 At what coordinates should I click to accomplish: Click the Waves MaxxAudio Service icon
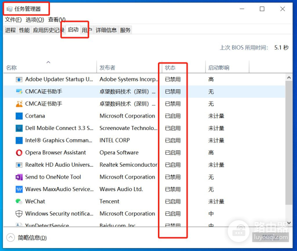[19, 189]
